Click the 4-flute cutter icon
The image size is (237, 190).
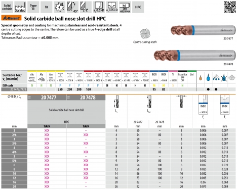(59, 7)
